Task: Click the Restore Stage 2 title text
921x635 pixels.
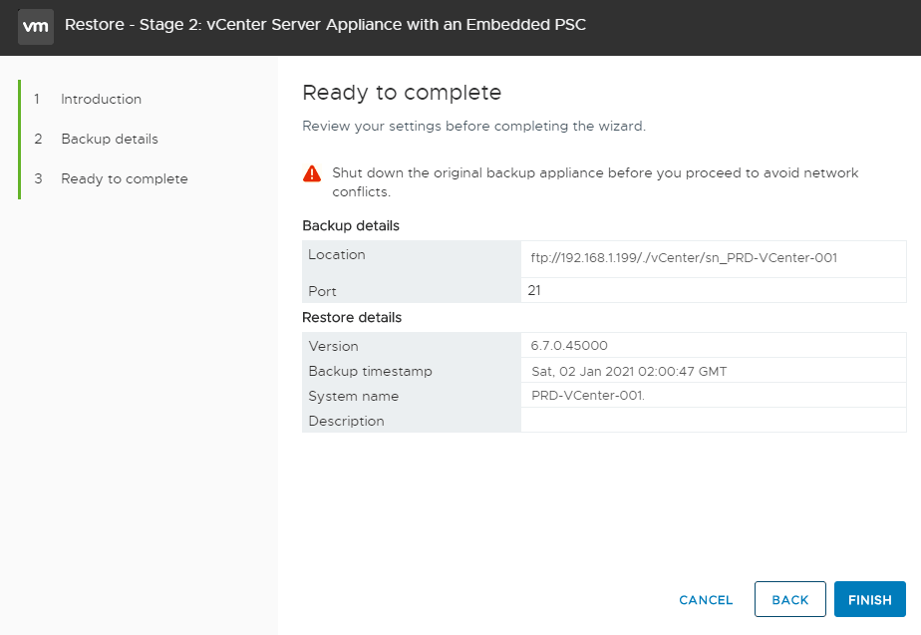Action: tap(325, 25)
